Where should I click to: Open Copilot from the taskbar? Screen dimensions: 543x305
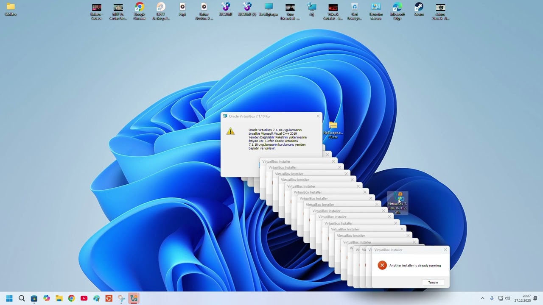click(x=47, y=298)
